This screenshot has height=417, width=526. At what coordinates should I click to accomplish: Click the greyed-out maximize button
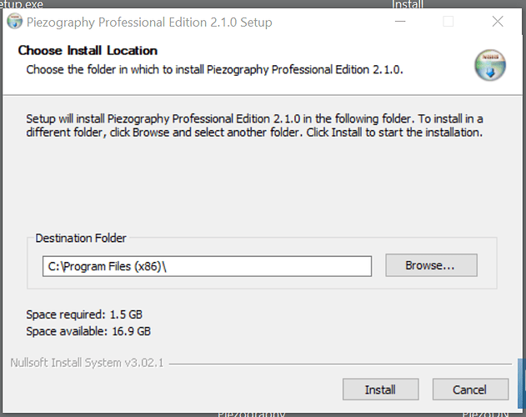pos(448,22)
